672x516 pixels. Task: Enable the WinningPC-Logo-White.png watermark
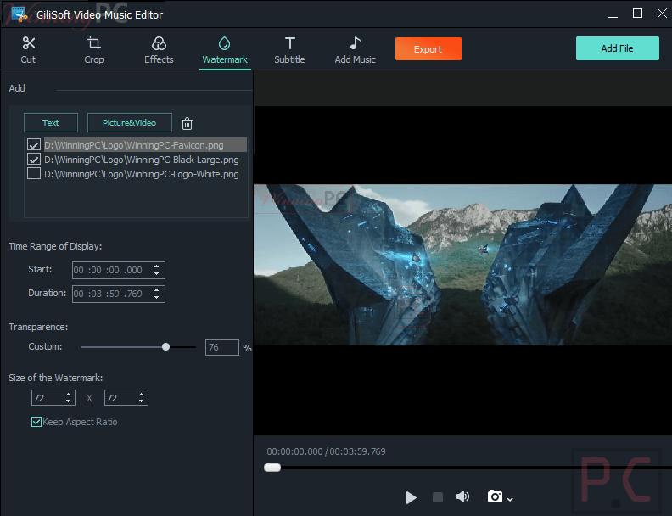point(34,174)
